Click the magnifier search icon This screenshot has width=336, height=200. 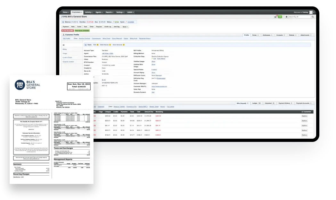(313, 17)
